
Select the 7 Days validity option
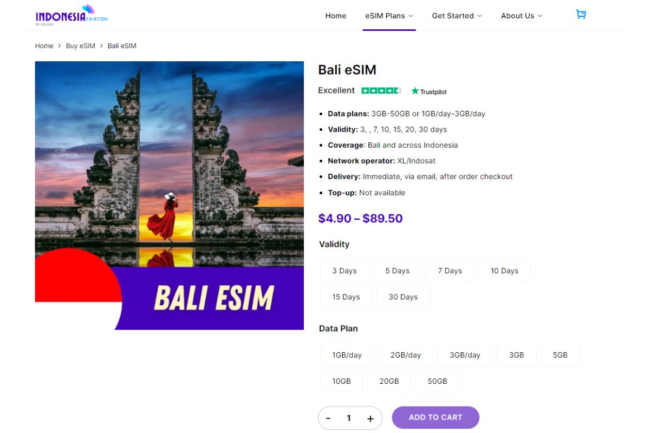[x=450, y=270]
